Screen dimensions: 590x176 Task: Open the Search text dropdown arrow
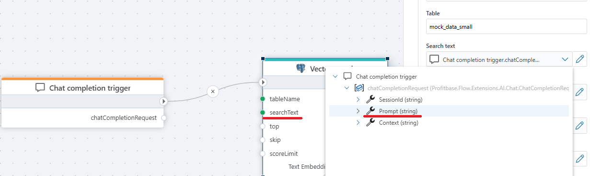[564, 59]
